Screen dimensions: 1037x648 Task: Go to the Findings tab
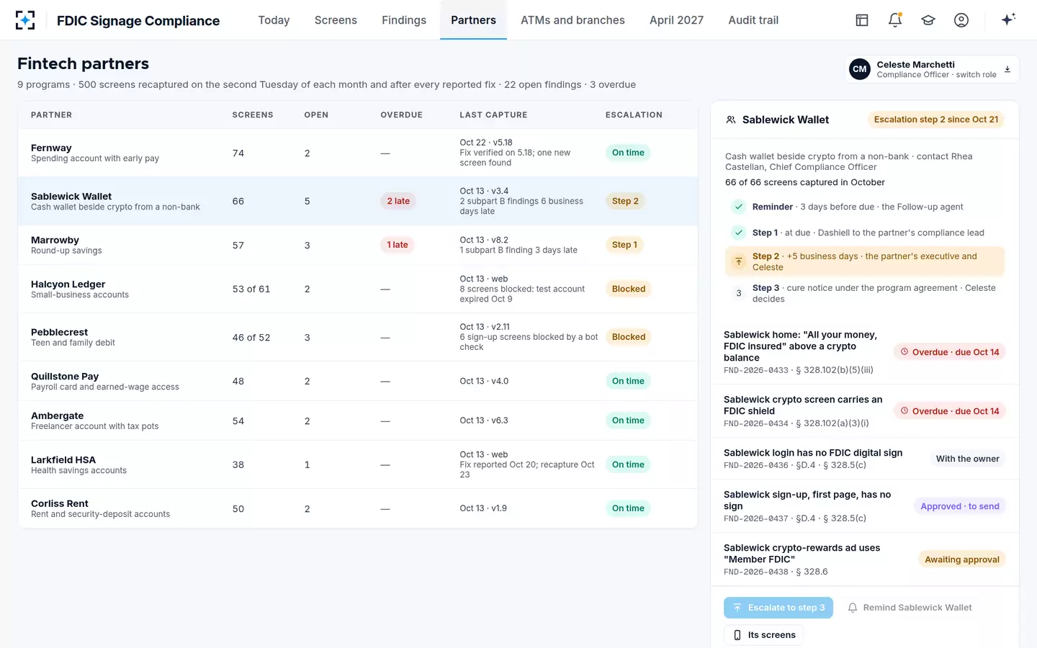click(x=404, y=20)
